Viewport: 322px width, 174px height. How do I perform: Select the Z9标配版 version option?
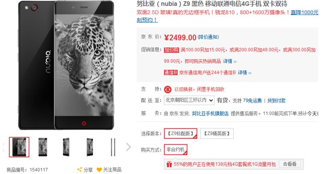coord(180,134)
